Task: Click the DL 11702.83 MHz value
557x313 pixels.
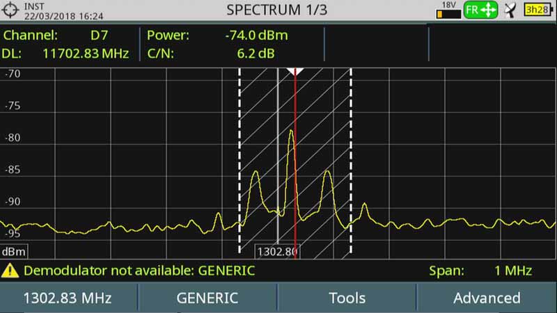Action: (86, 54)
